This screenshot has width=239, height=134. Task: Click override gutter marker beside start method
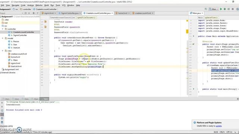(193, 44)
